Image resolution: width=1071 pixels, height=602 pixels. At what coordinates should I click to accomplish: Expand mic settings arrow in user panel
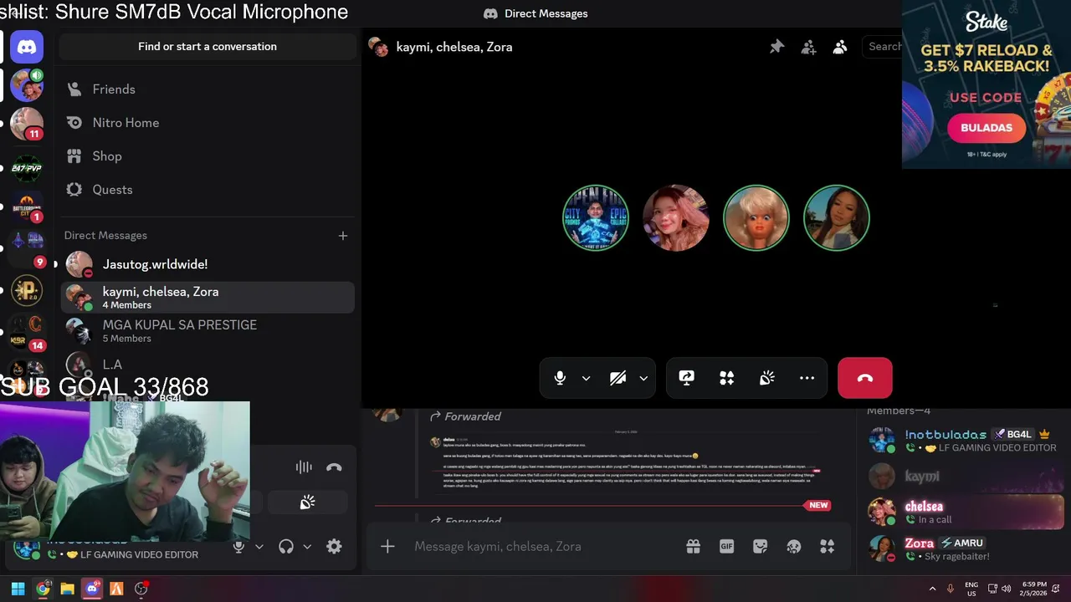tap(259, 547)
